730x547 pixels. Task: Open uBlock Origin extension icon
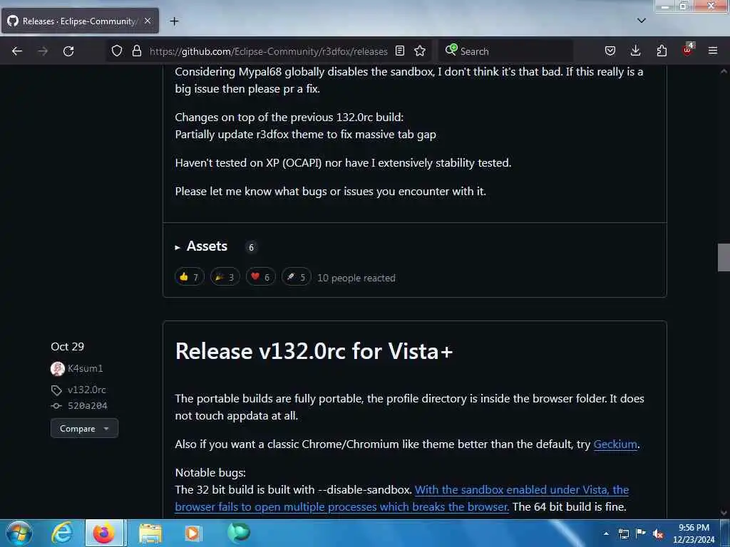(x=688, y=51)
